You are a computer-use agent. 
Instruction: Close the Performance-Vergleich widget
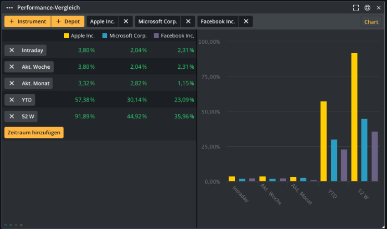click(379, 8)
